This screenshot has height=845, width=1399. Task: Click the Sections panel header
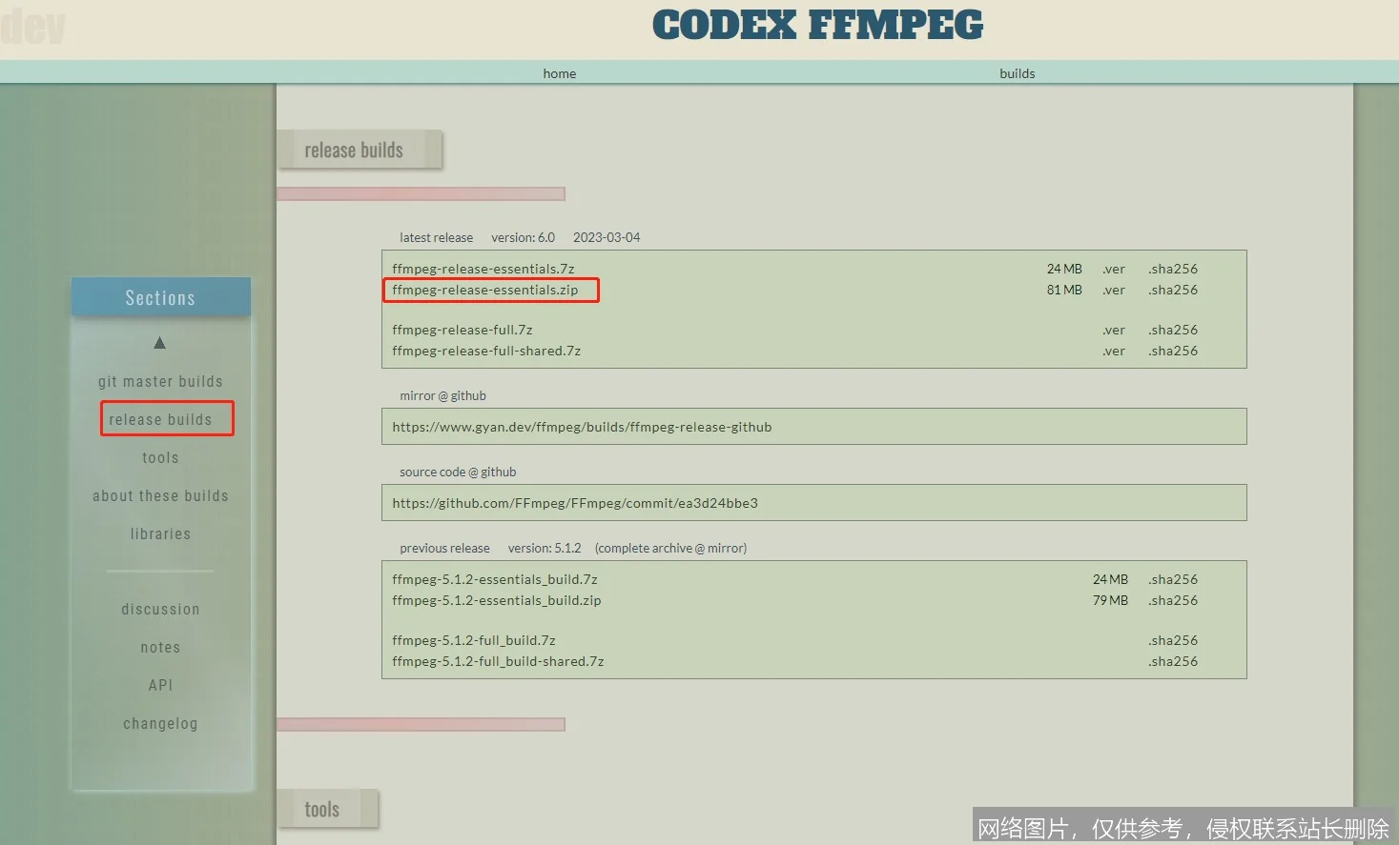[160, 297]
